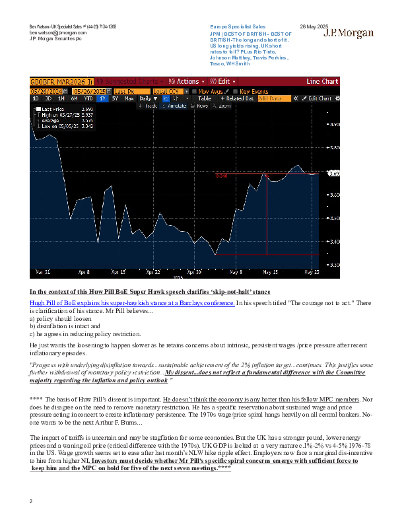
Task: Click the 26 May 2025 date text
Action: click(x=314, y=26)
